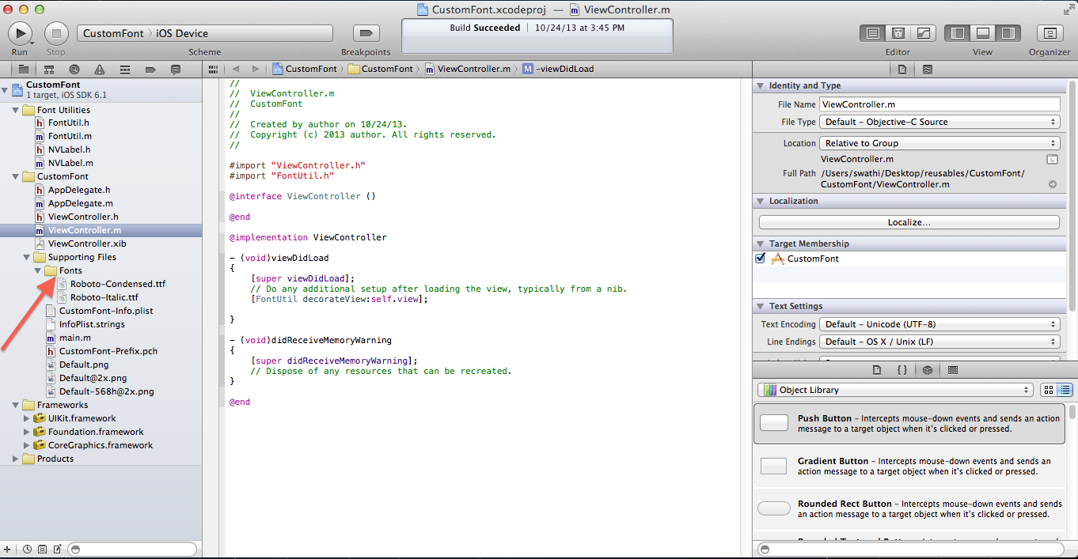Show the Code Snippet library
The image size is (1078, 559).
tap(901, 369)
